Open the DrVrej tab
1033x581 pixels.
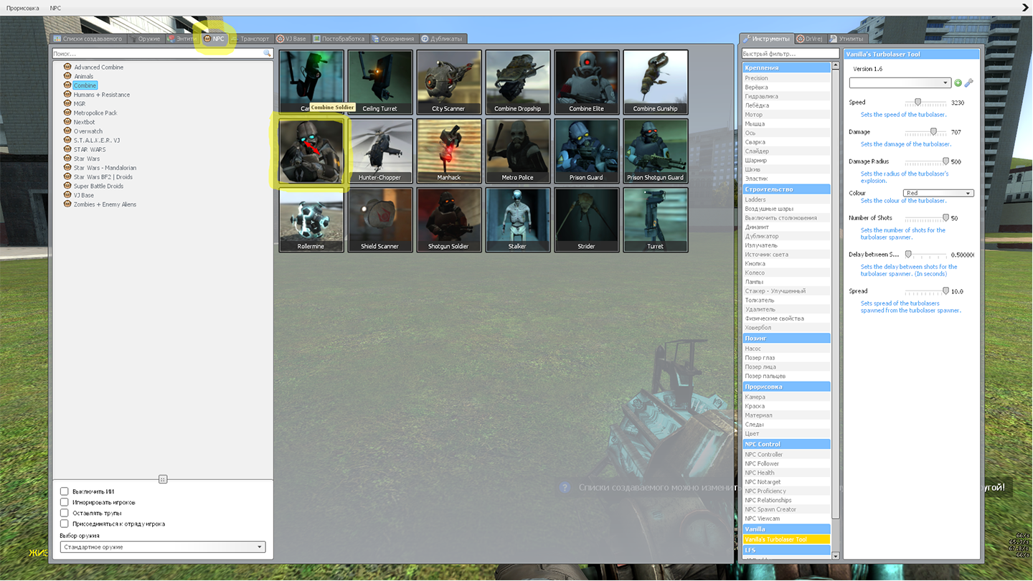tap(810, 39)
